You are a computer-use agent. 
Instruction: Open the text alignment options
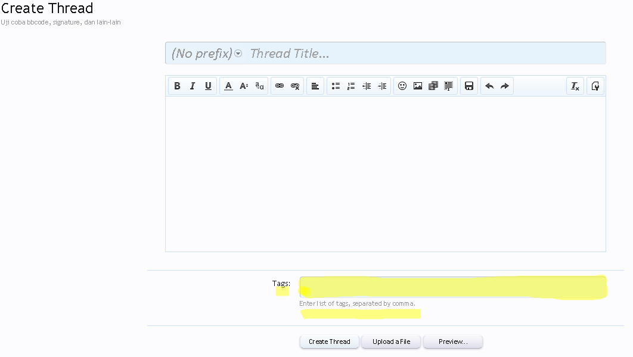point(315,86)
